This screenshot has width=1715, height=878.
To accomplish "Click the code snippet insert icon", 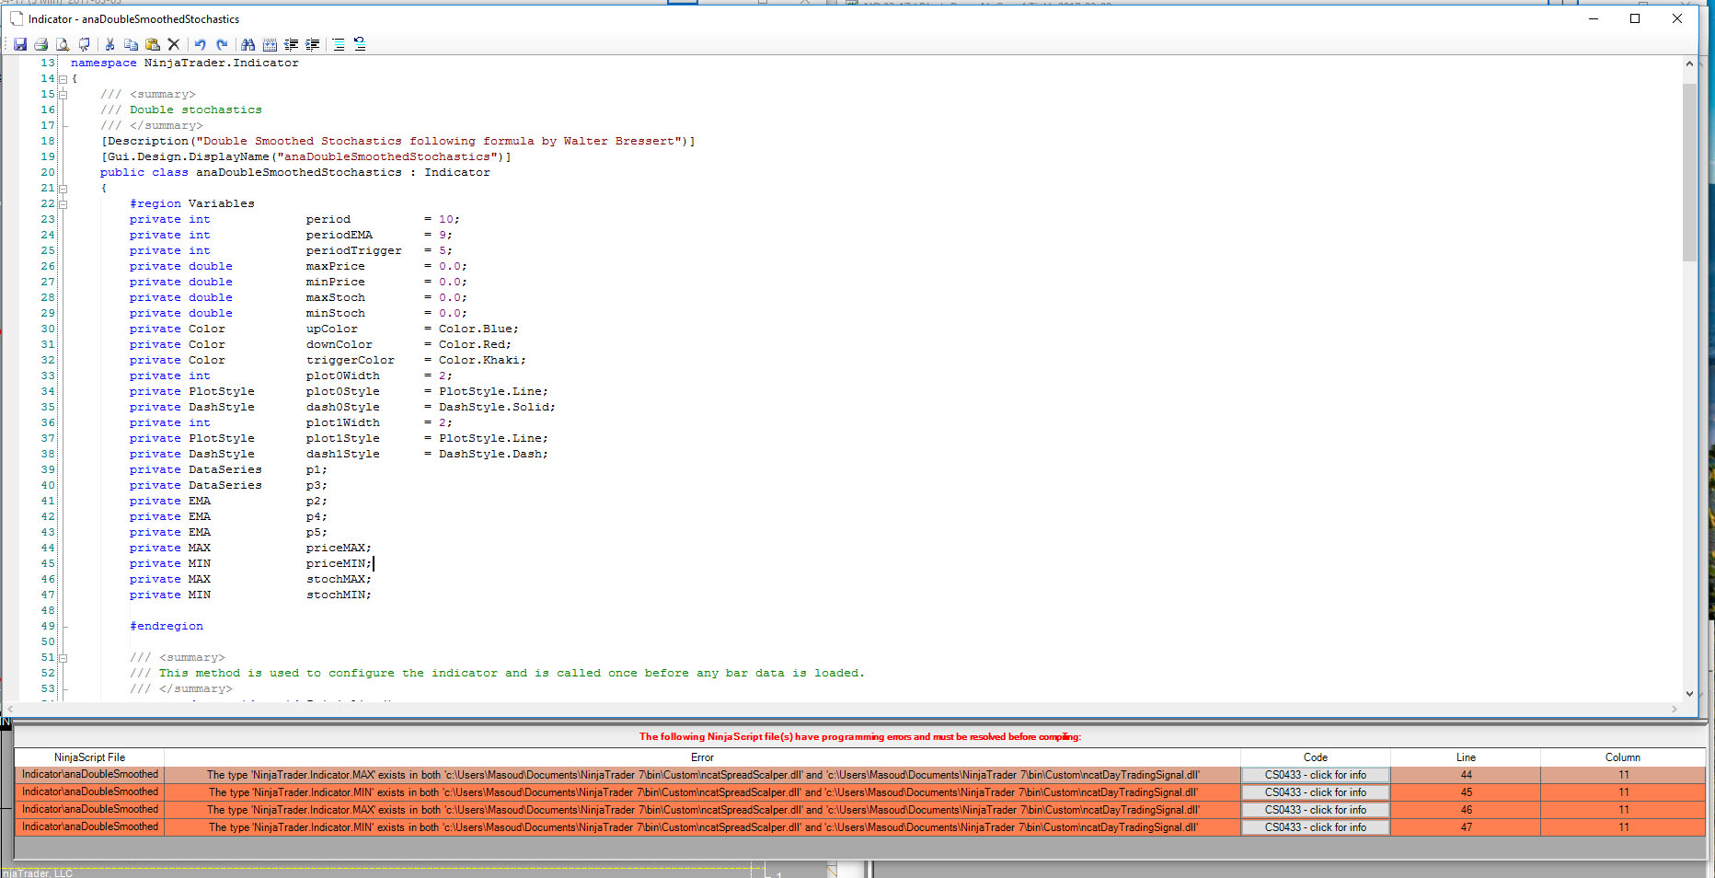I will tap(270, 44).
